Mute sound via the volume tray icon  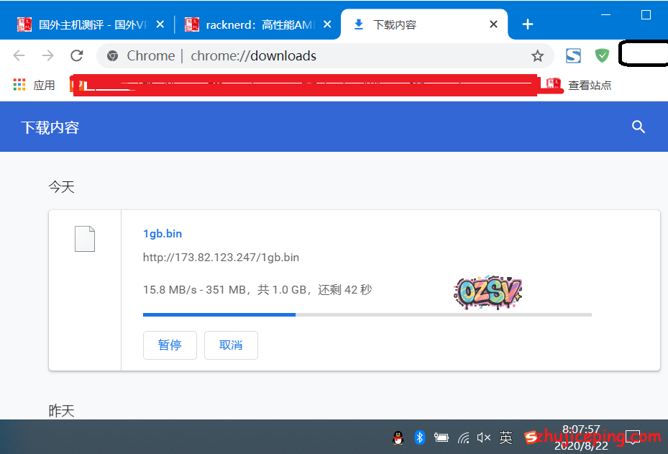pyautogui.click(x=484, y=437)
